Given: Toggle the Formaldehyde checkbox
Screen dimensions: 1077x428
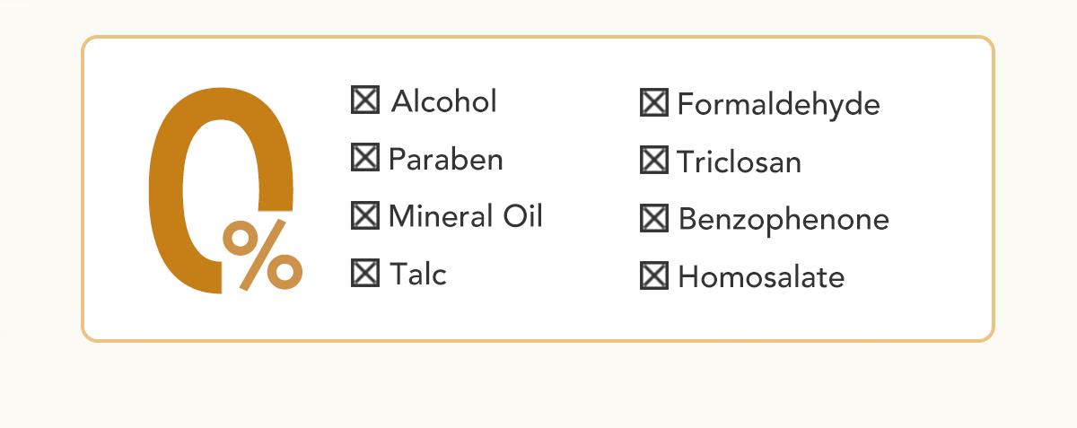Looking at the screenshot, I should point(653,103).
